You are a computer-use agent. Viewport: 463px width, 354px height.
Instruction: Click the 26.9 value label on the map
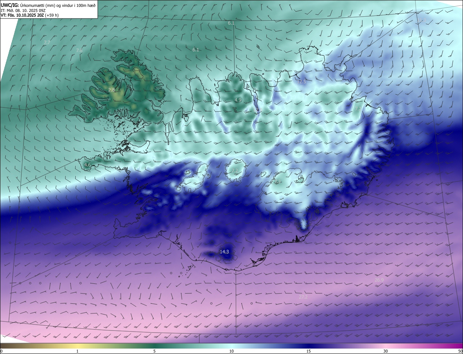point(379,280)
